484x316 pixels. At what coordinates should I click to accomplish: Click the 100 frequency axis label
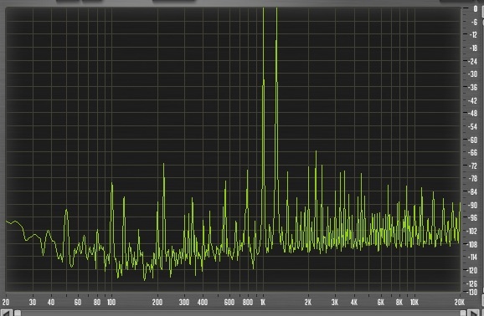click(x=111, y=302)
